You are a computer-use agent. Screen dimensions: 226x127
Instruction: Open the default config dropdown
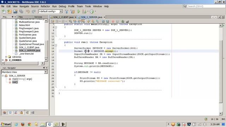point(61,11)
